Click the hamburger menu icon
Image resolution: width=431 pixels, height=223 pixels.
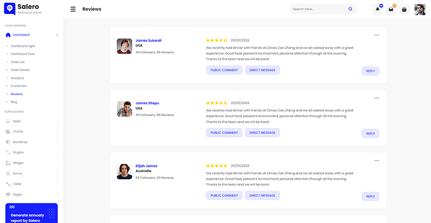click(73, 9)
